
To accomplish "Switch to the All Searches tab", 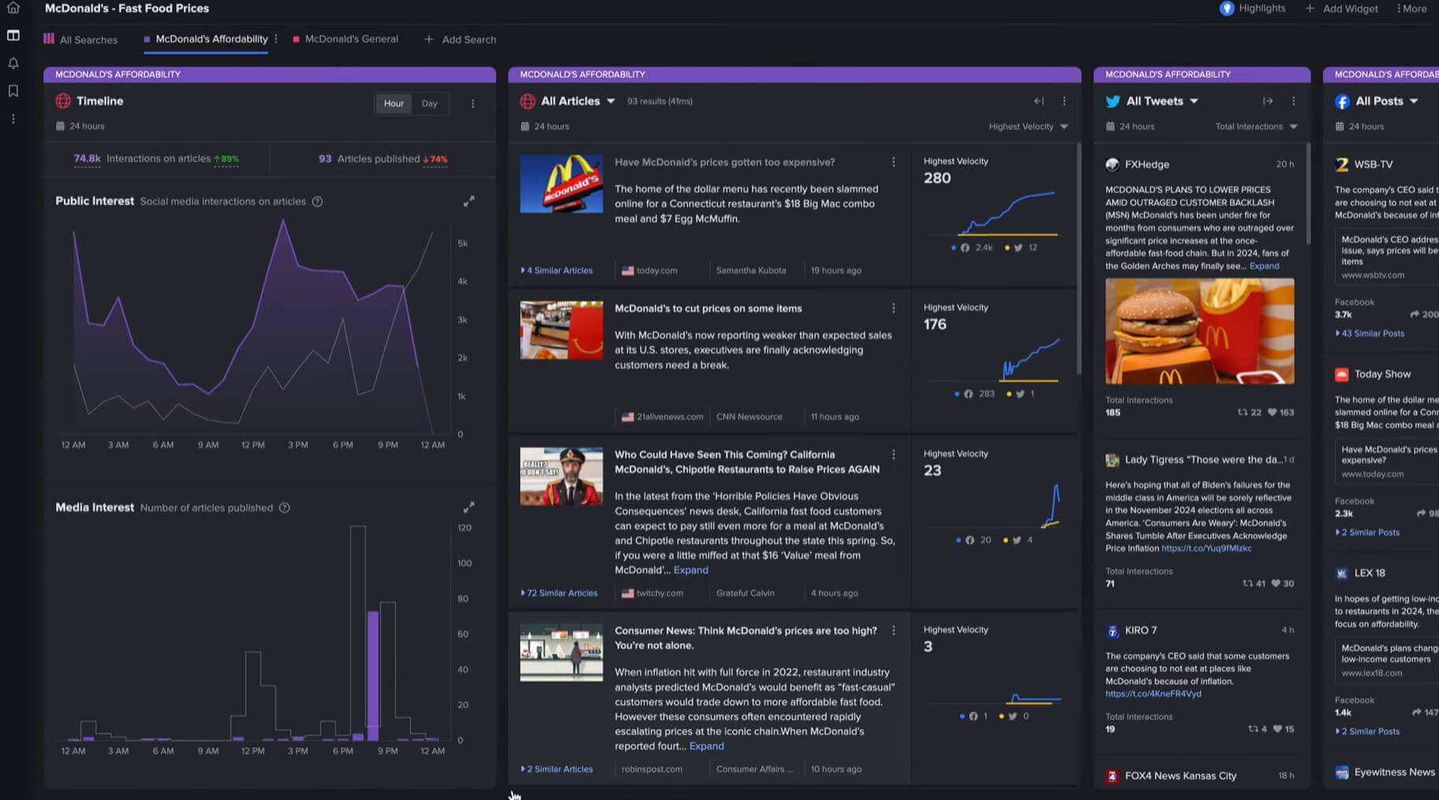I will pos(80,39).
